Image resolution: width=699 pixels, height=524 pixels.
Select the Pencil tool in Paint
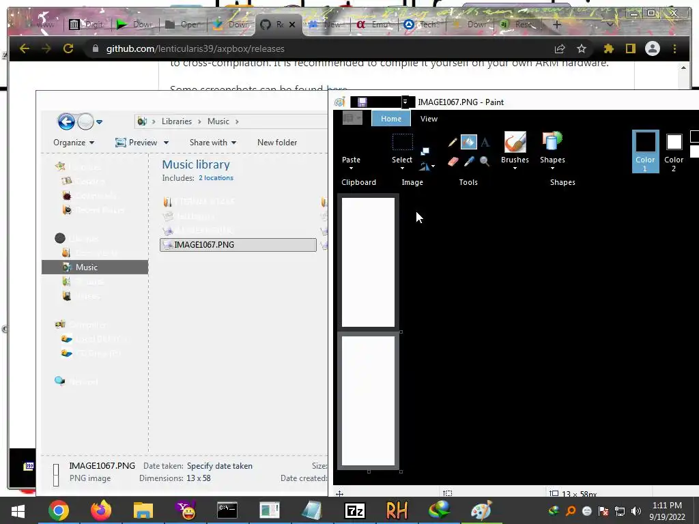point(453,142)
